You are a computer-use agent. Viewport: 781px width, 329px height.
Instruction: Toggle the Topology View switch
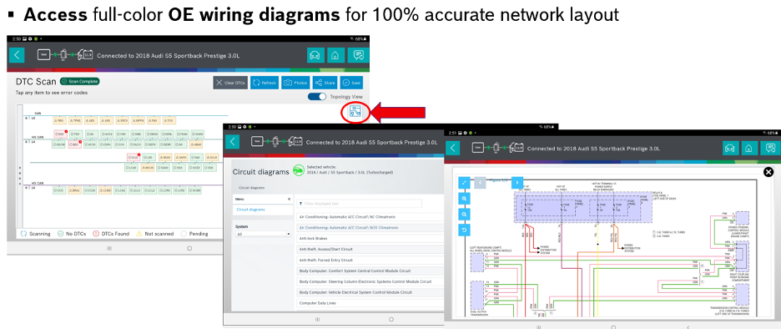point(317,97)
